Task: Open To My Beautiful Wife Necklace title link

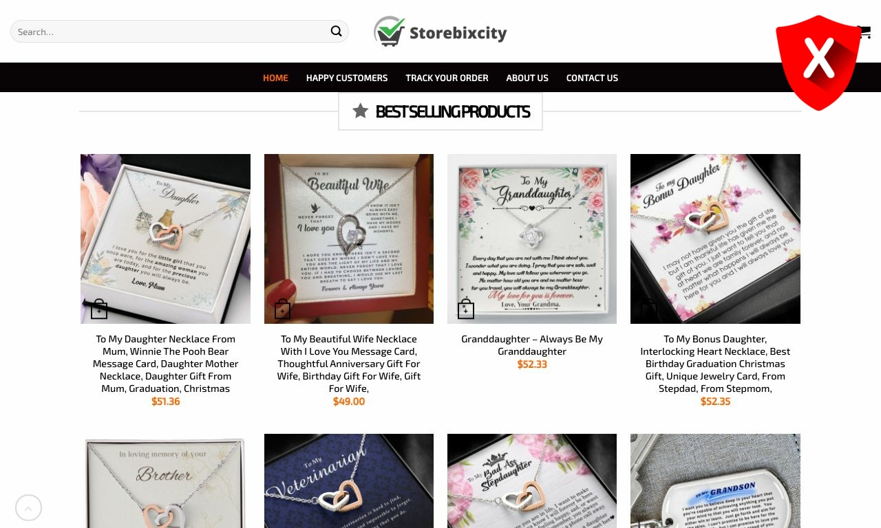Action: pos(349,364)
